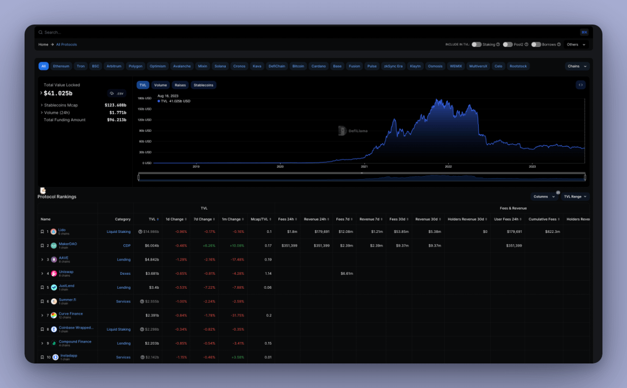Expand the Uniswap row
This screenshot has width=627, height=388.
pos(42,274)
